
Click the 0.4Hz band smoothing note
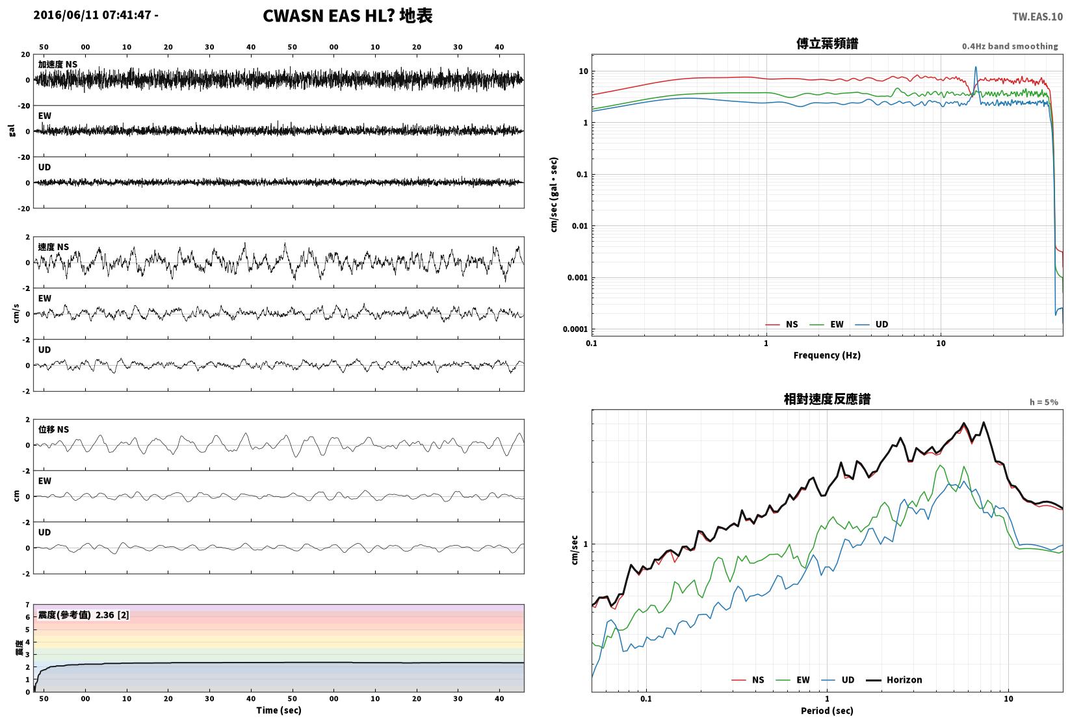tap(1010, 46)
